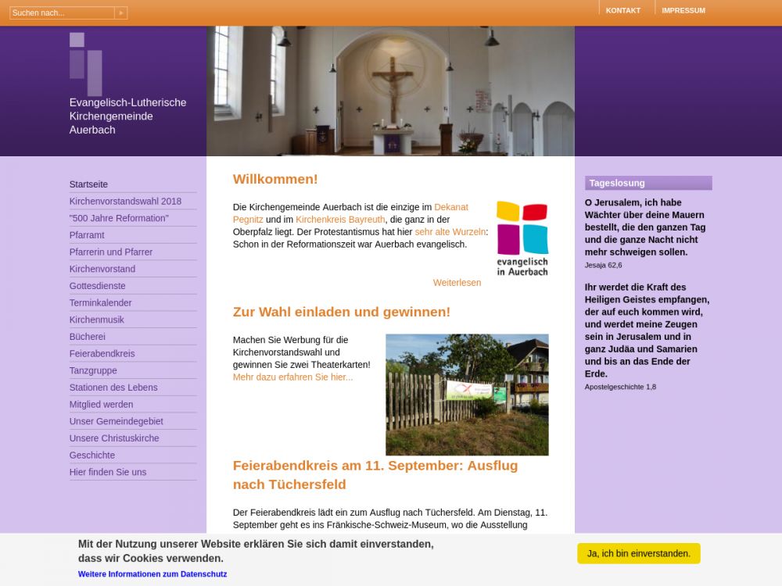782x586 pixels.
Task: Select 'Kirchenvorstandswahl 2018' in the sidebar
Action: (x=125, y=202)
